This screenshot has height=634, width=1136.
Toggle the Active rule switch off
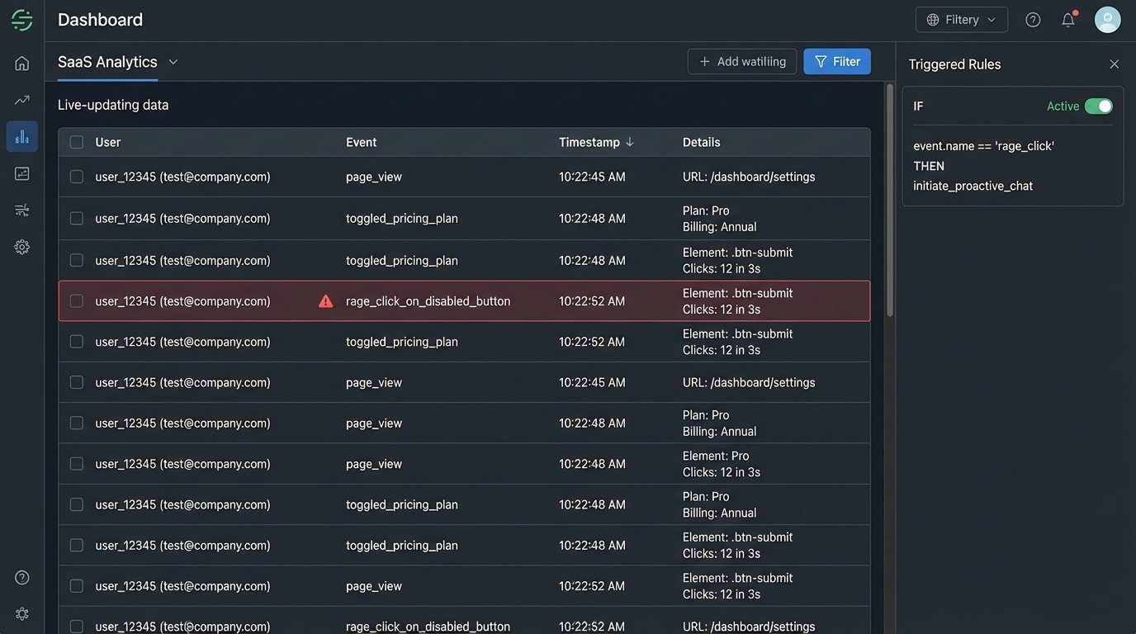coord(1098,106)
